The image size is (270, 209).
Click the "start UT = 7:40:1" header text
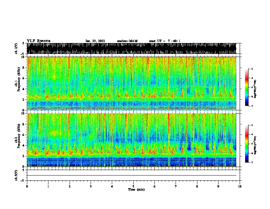point(165,41)
